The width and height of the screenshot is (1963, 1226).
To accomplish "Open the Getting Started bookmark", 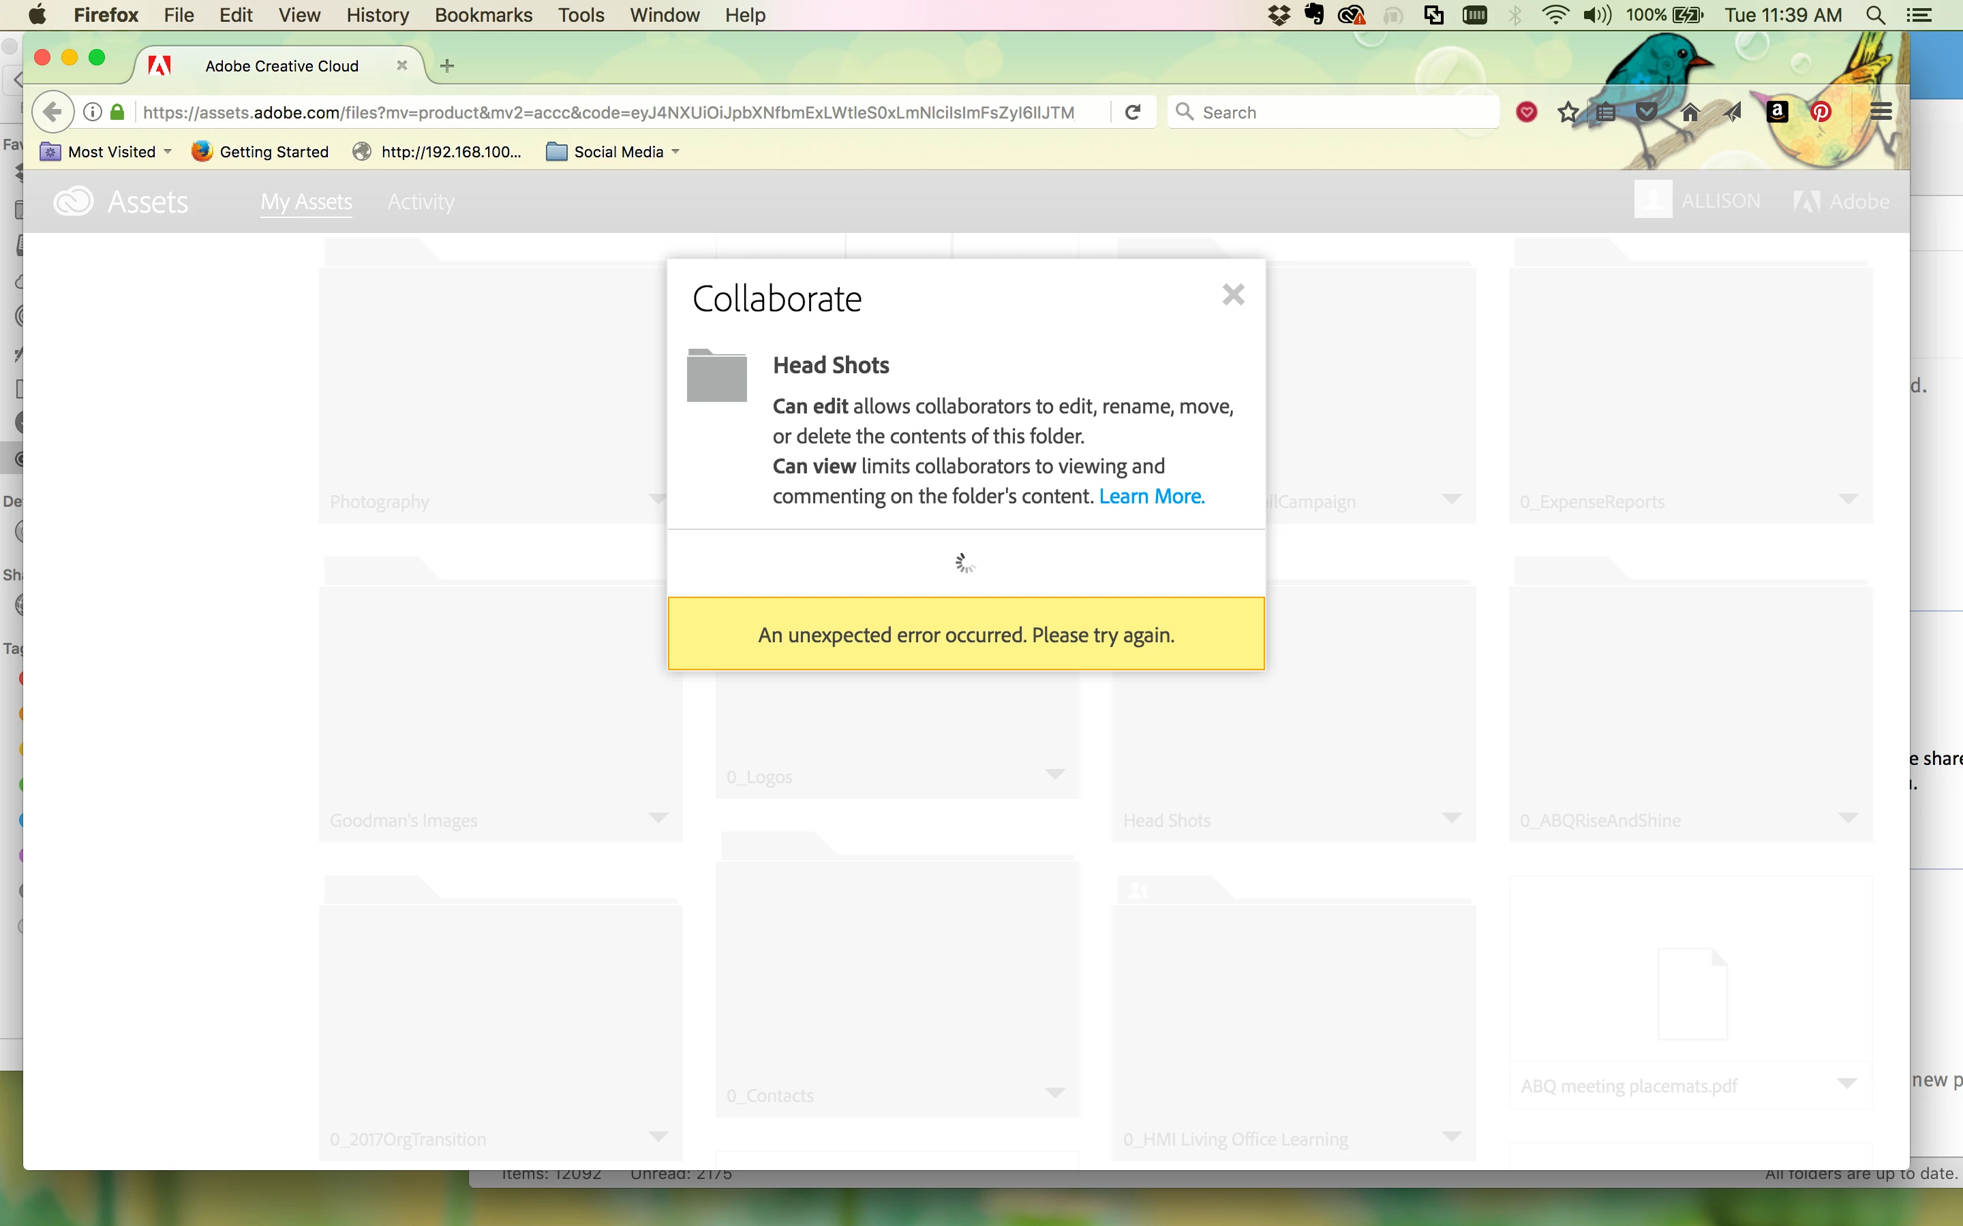I will (x=260, y=152).
